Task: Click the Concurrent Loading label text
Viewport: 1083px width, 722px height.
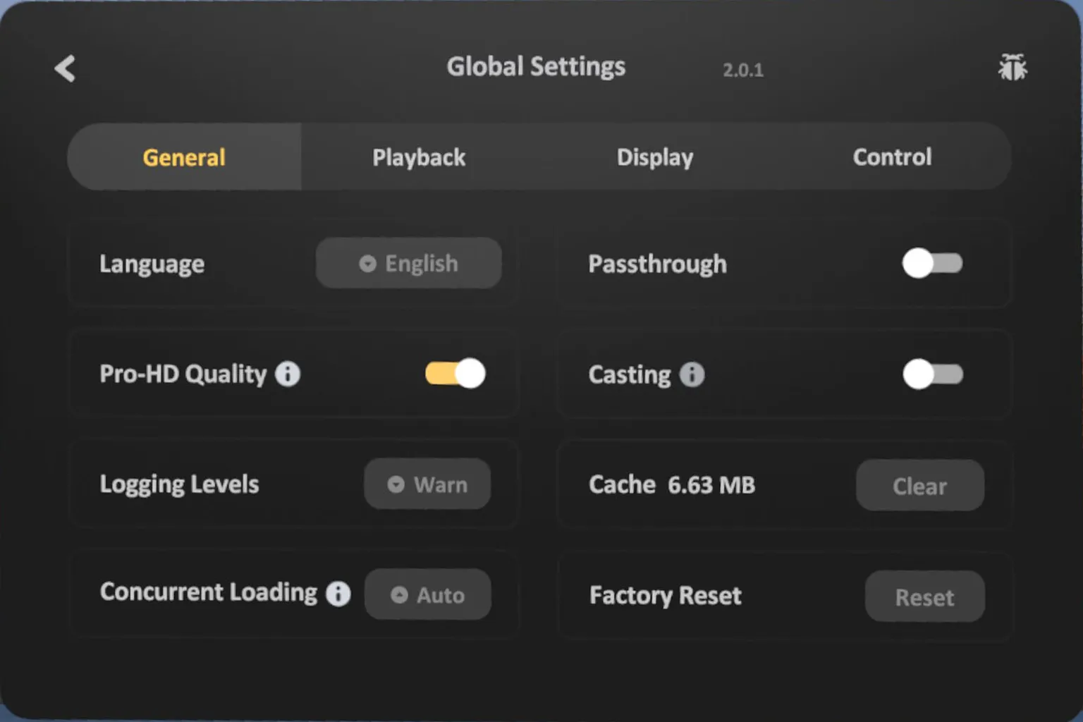Action: point(209,592)
